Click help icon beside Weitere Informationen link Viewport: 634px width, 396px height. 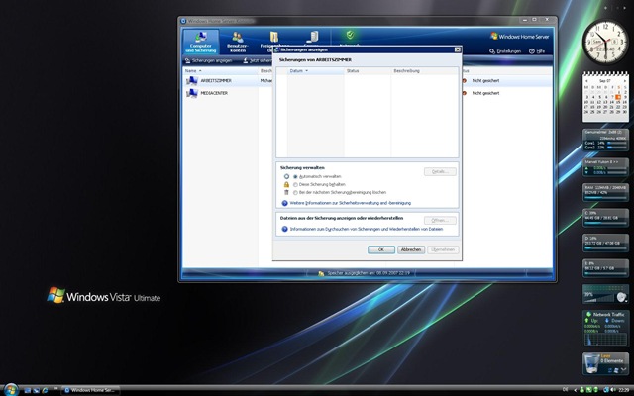[284, 203]
